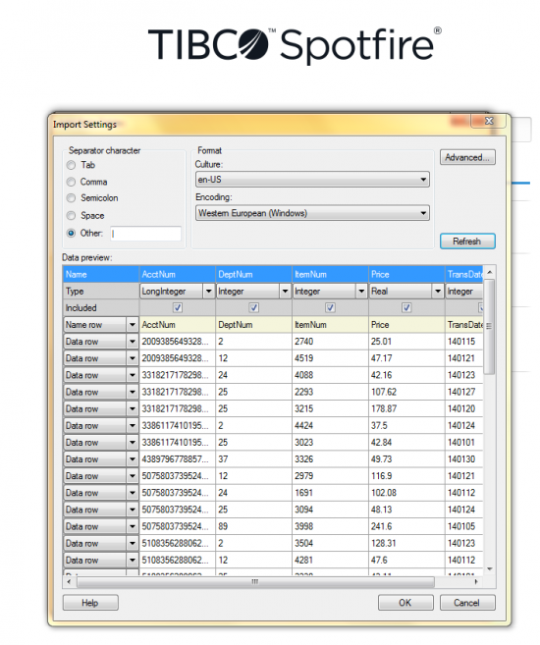Pick the Space separator radio button
The height and width of the screenshot is (645, 540).
click(x=71, y=216)
